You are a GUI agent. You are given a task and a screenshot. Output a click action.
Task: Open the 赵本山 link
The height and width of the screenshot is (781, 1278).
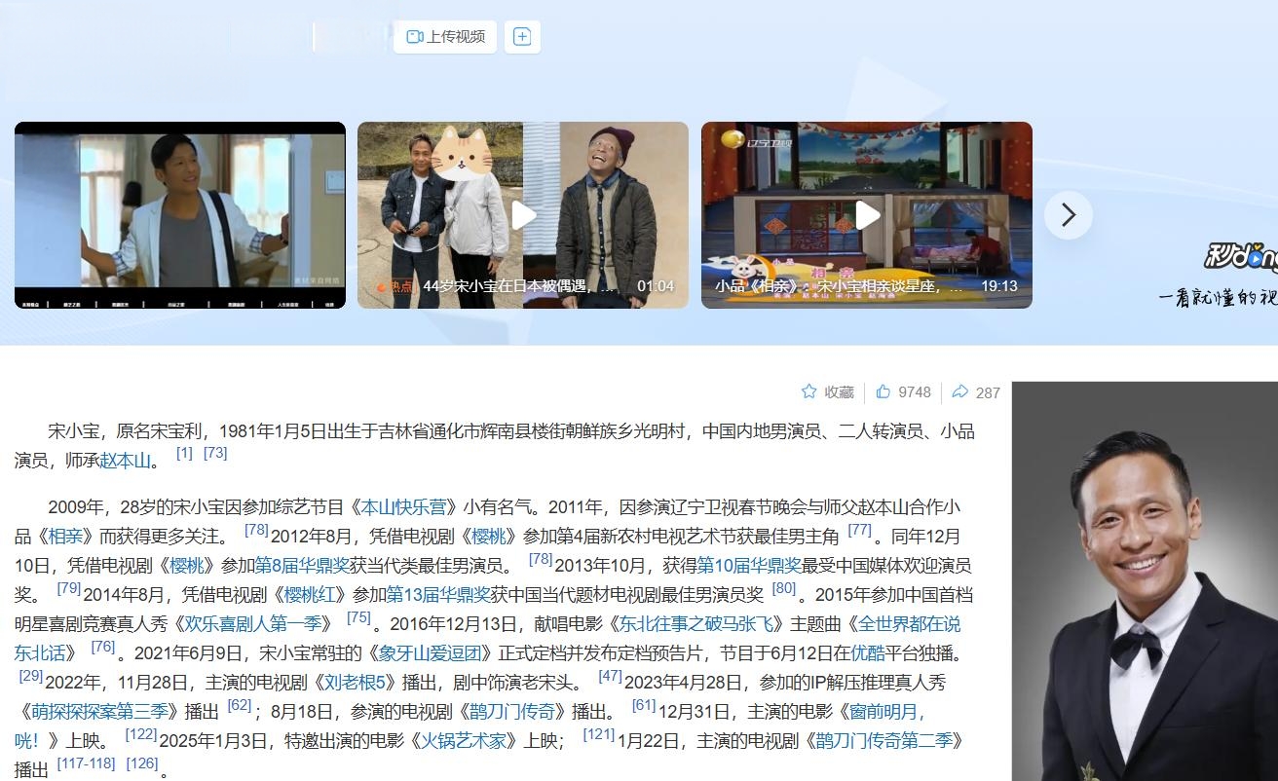[125, 461]
